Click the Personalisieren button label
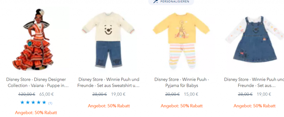284x117 pixels. (x=175, y=1)
